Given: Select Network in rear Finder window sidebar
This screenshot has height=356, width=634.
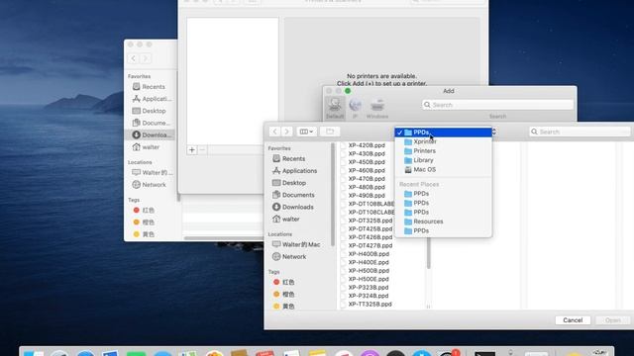Looking at the screenshot, I should [150, 185].
